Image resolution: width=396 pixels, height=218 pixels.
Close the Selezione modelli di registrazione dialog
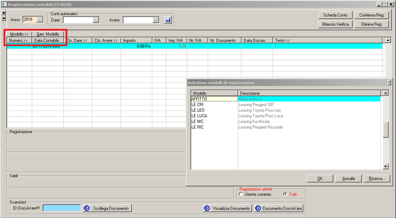coord(389,82)
